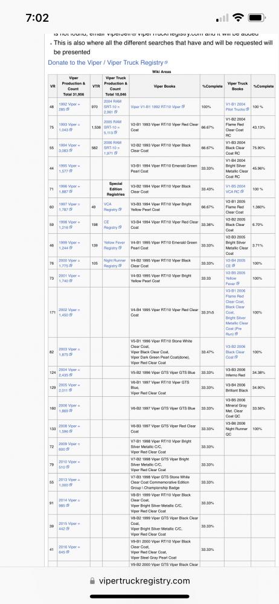
Task: Tap the 7:02 clock in status bar
Action: [37, 18]
